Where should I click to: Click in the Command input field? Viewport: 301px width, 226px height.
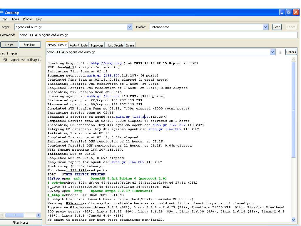(158, 35)
